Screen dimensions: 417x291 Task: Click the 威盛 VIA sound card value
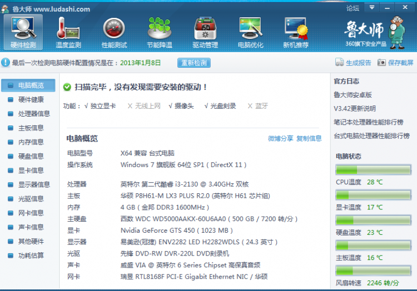(x=190, y=265)
